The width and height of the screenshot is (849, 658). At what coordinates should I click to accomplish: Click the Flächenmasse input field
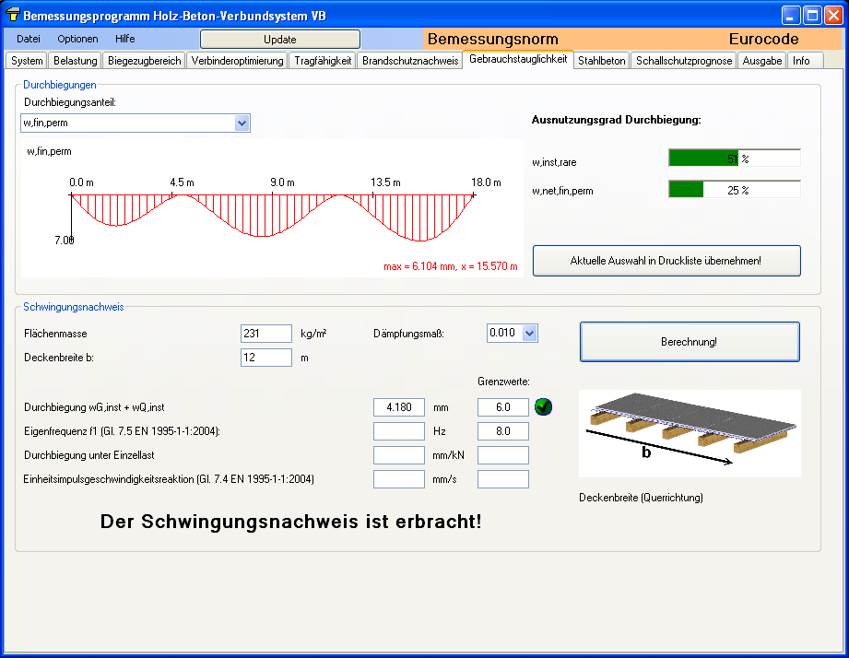coord(265,334)
